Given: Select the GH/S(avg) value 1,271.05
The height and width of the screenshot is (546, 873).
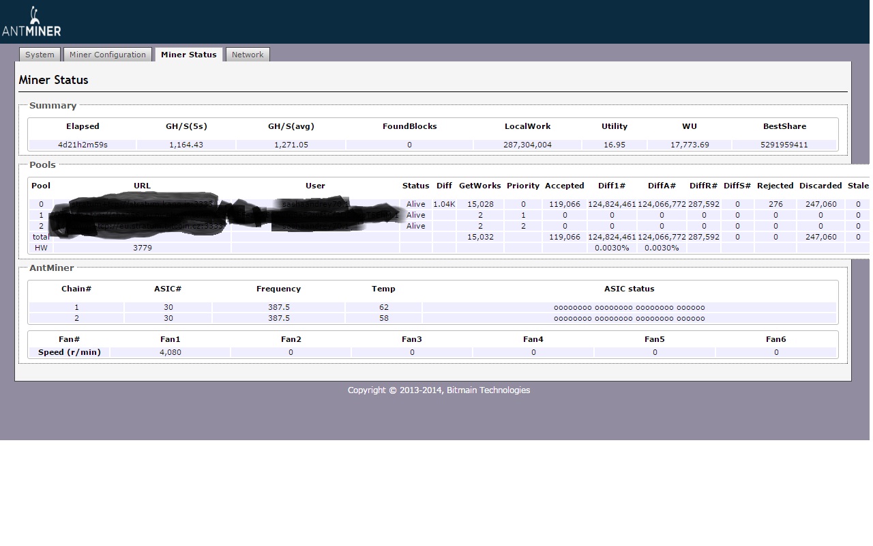Looking at the screenshot, I should (x=291, y=145).
